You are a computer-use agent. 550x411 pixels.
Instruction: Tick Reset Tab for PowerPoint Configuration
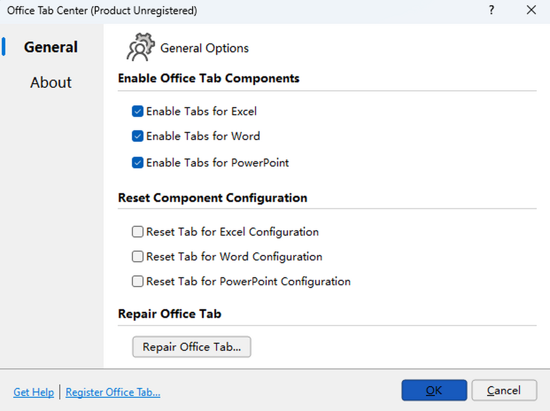pos(137,281)
